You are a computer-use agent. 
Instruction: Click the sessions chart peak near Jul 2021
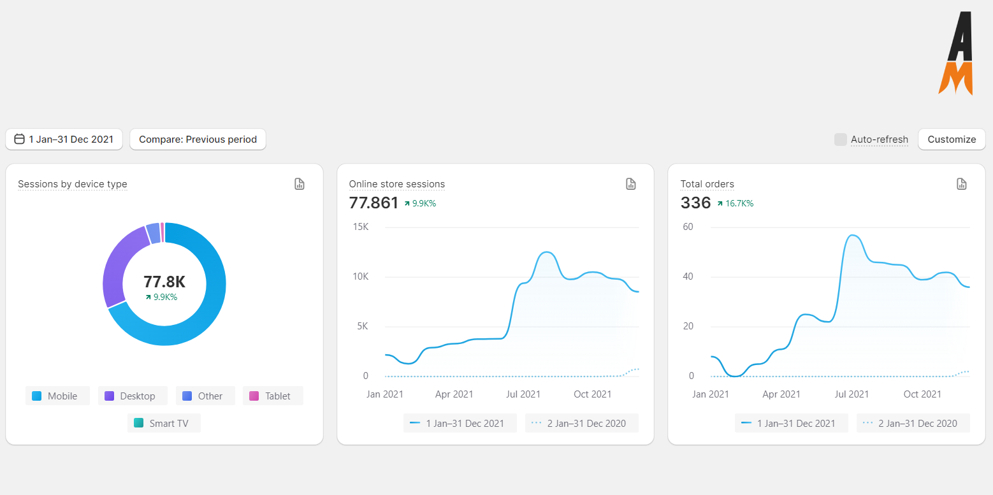(x=546, y=253)
